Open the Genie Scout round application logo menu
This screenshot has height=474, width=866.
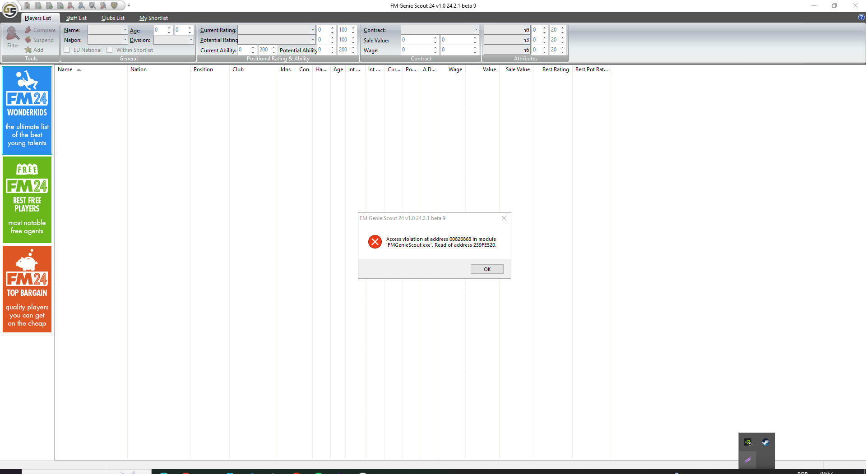tap(10, 9)
